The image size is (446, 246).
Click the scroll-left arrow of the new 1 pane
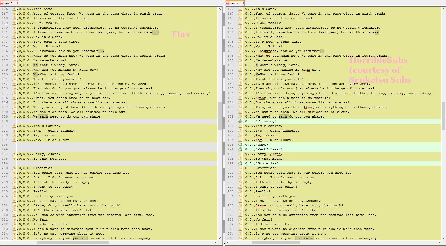[x=2, y=242]
